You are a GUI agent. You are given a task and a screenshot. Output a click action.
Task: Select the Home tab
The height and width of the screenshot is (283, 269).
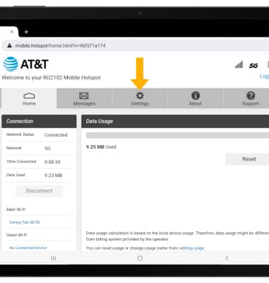click(x=29, y=98)
